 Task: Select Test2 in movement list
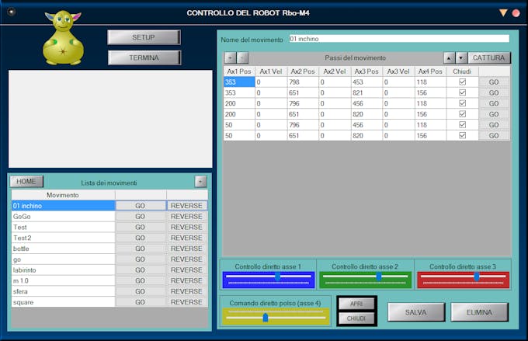64,238
